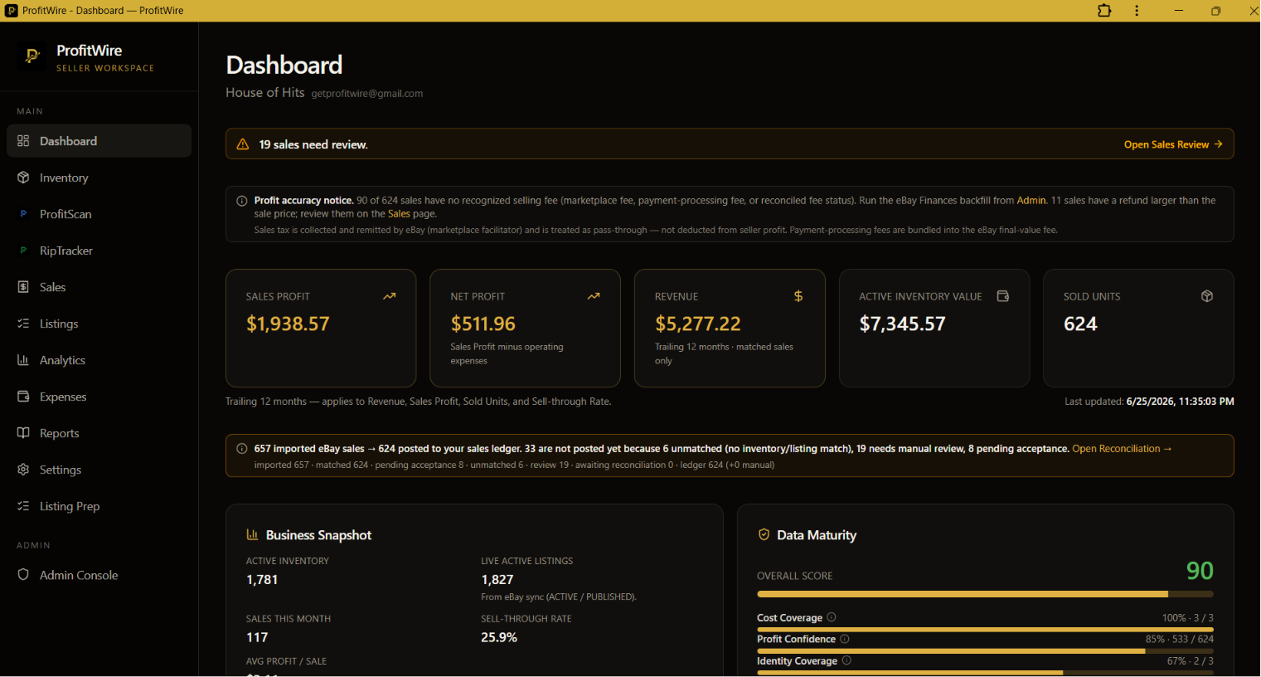Click the info icon next to Profit Confidence
Screen dimensions: 1261x677
click(x=845, y=639)
